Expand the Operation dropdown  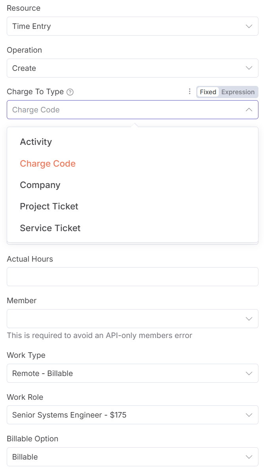132,68
